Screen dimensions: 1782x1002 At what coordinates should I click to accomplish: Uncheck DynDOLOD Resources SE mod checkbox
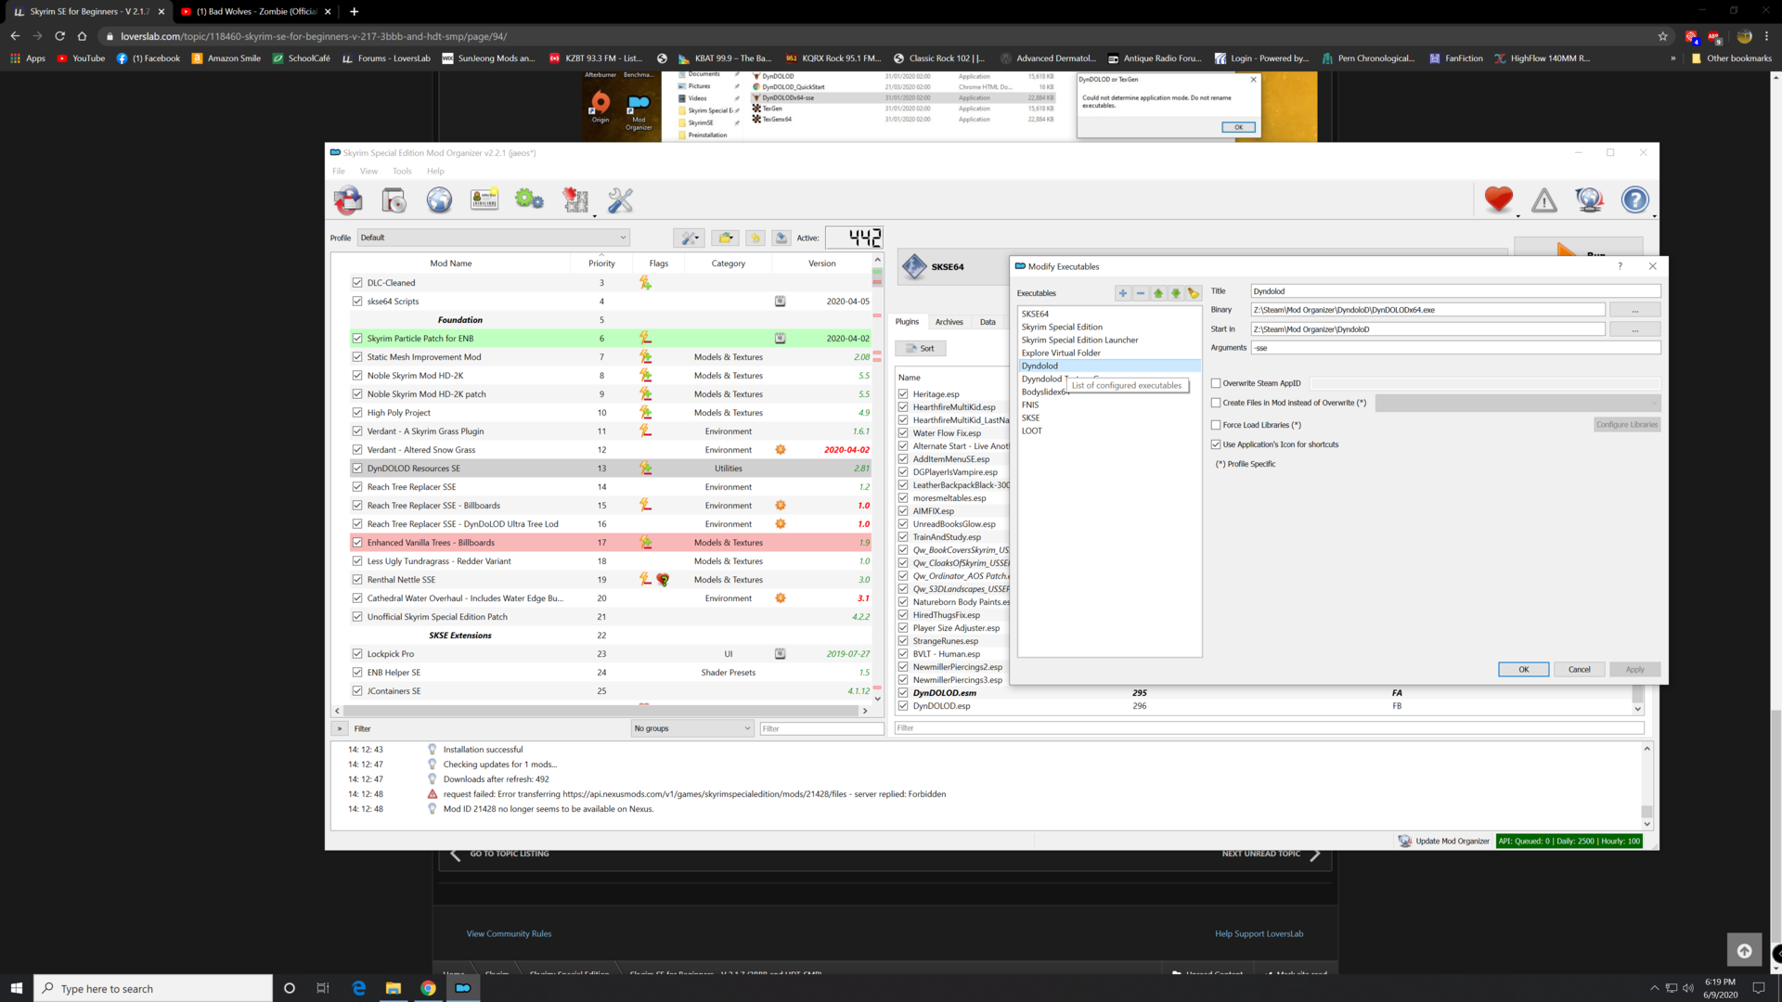click(x=357, y=469)
